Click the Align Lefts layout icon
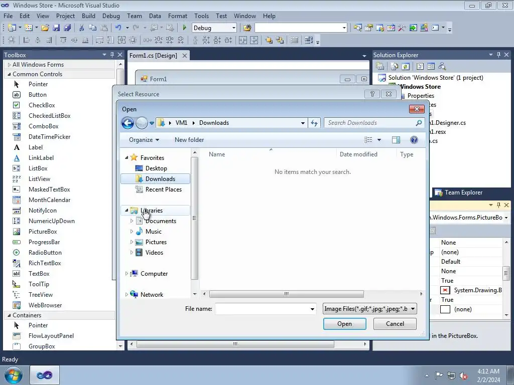 (27, 40)
